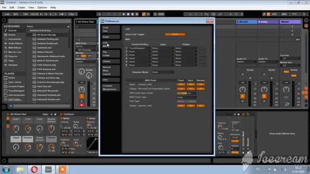Open MIDI From All Ins dropdown
The image size is (310, 174).
pos(86,46)
